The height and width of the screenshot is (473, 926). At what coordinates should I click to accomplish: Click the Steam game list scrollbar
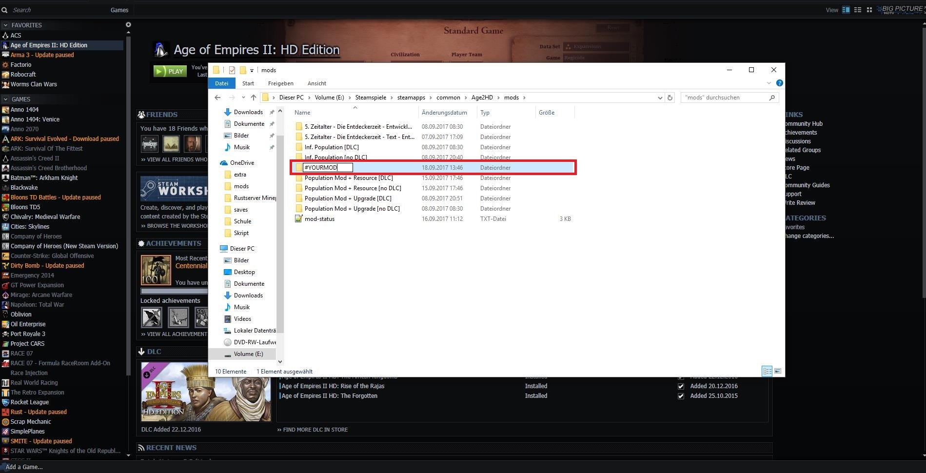(x=128, y=205)
